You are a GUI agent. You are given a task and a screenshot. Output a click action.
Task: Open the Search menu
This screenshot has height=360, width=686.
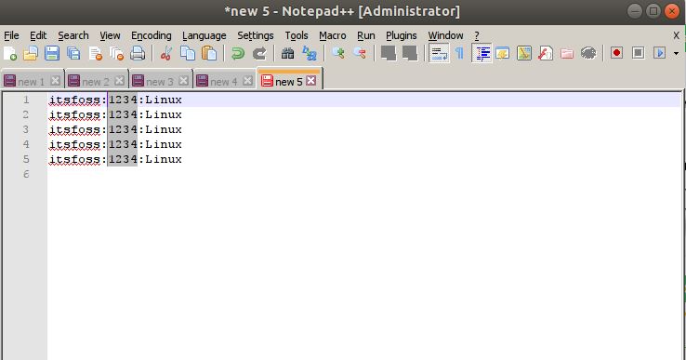pyautogui.click(x=73, y=35)
